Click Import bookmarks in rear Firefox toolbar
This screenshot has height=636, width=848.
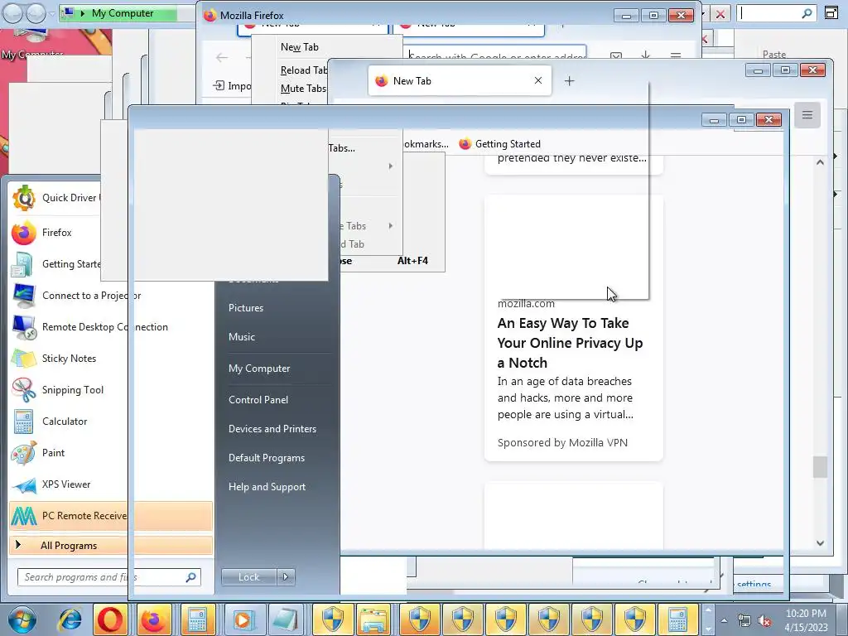point(232,85)
